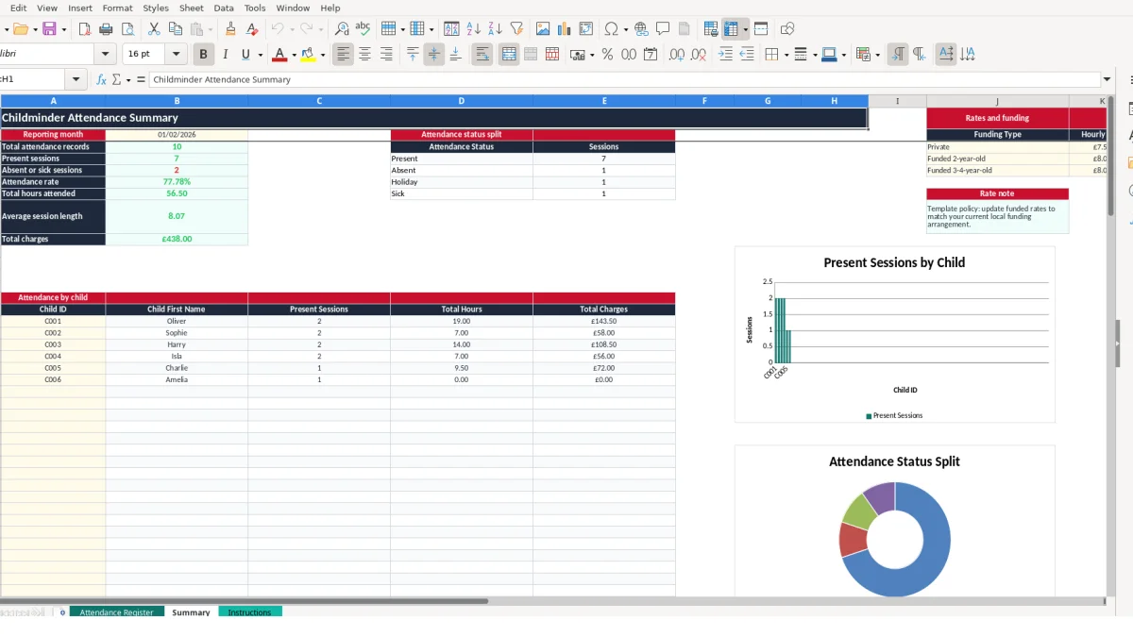This screenshot has height=637, width=1133.
Task: Open the Insert menu
Action: (80, 8)
